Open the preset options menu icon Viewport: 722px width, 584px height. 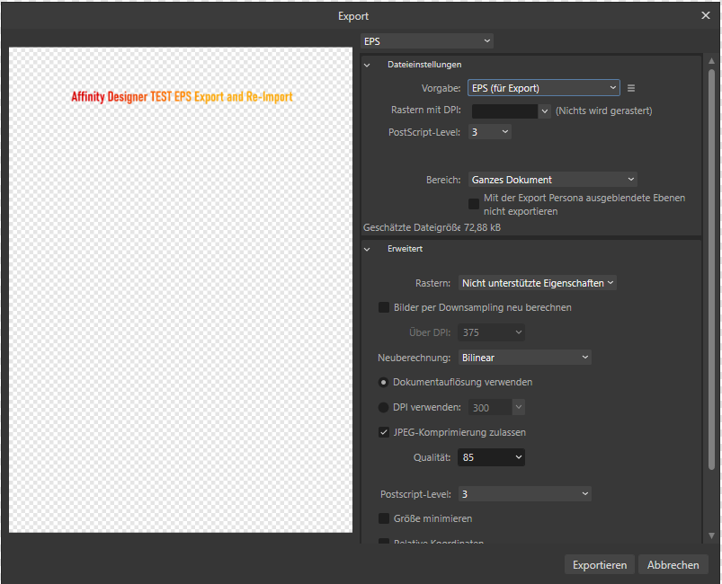(x=631, y=88)
